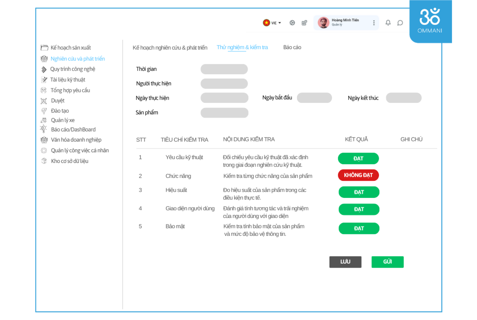
Task: Click the Quy trình công nghệ arrow icon
Action: (44, 69)
